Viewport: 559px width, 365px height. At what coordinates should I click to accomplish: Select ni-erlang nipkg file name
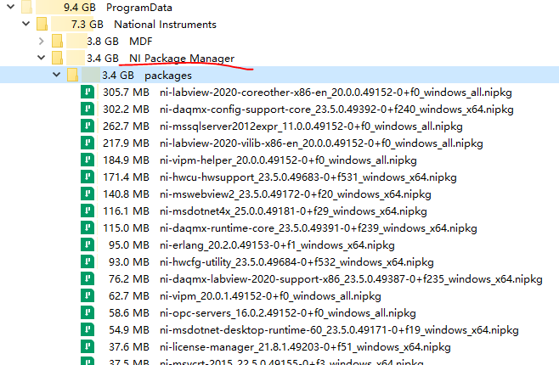tap(277, 245)
